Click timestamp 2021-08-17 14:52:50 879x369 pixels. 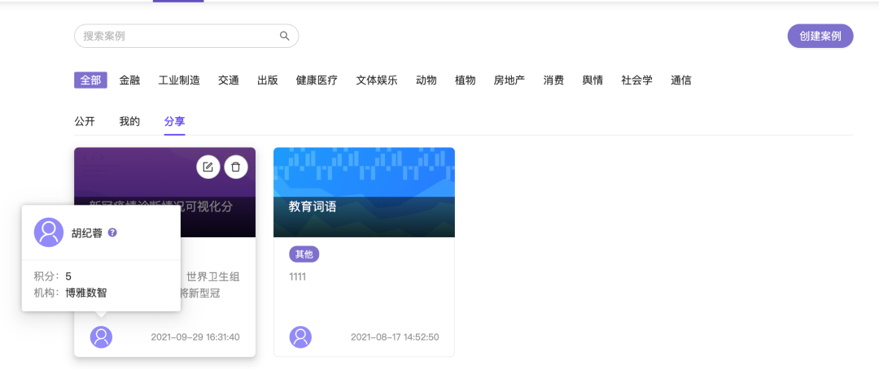[x=395, y=337]
